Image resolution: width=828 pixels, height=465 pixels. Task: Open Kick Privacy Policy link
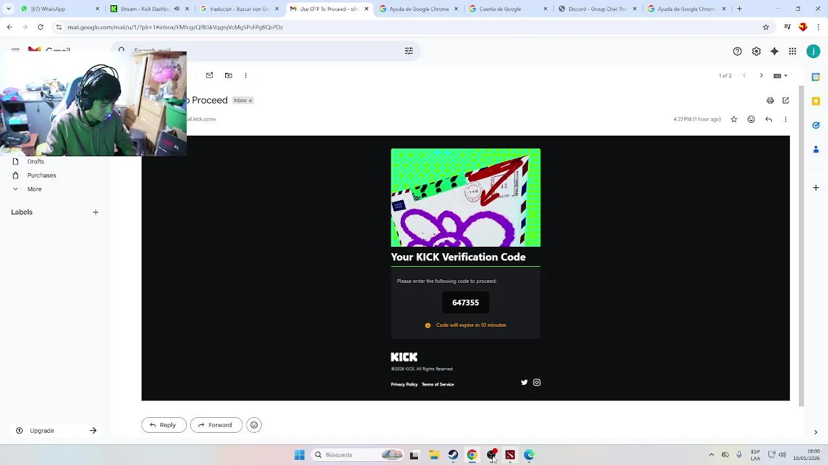point(404,384)
